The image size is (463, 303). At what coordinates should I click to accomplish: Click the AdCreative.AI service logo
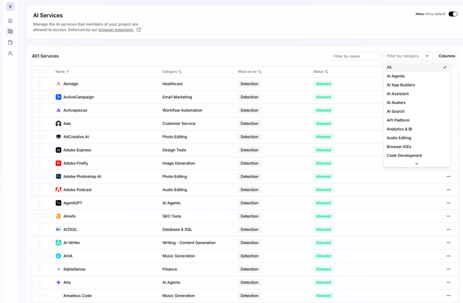pos(58,137)
